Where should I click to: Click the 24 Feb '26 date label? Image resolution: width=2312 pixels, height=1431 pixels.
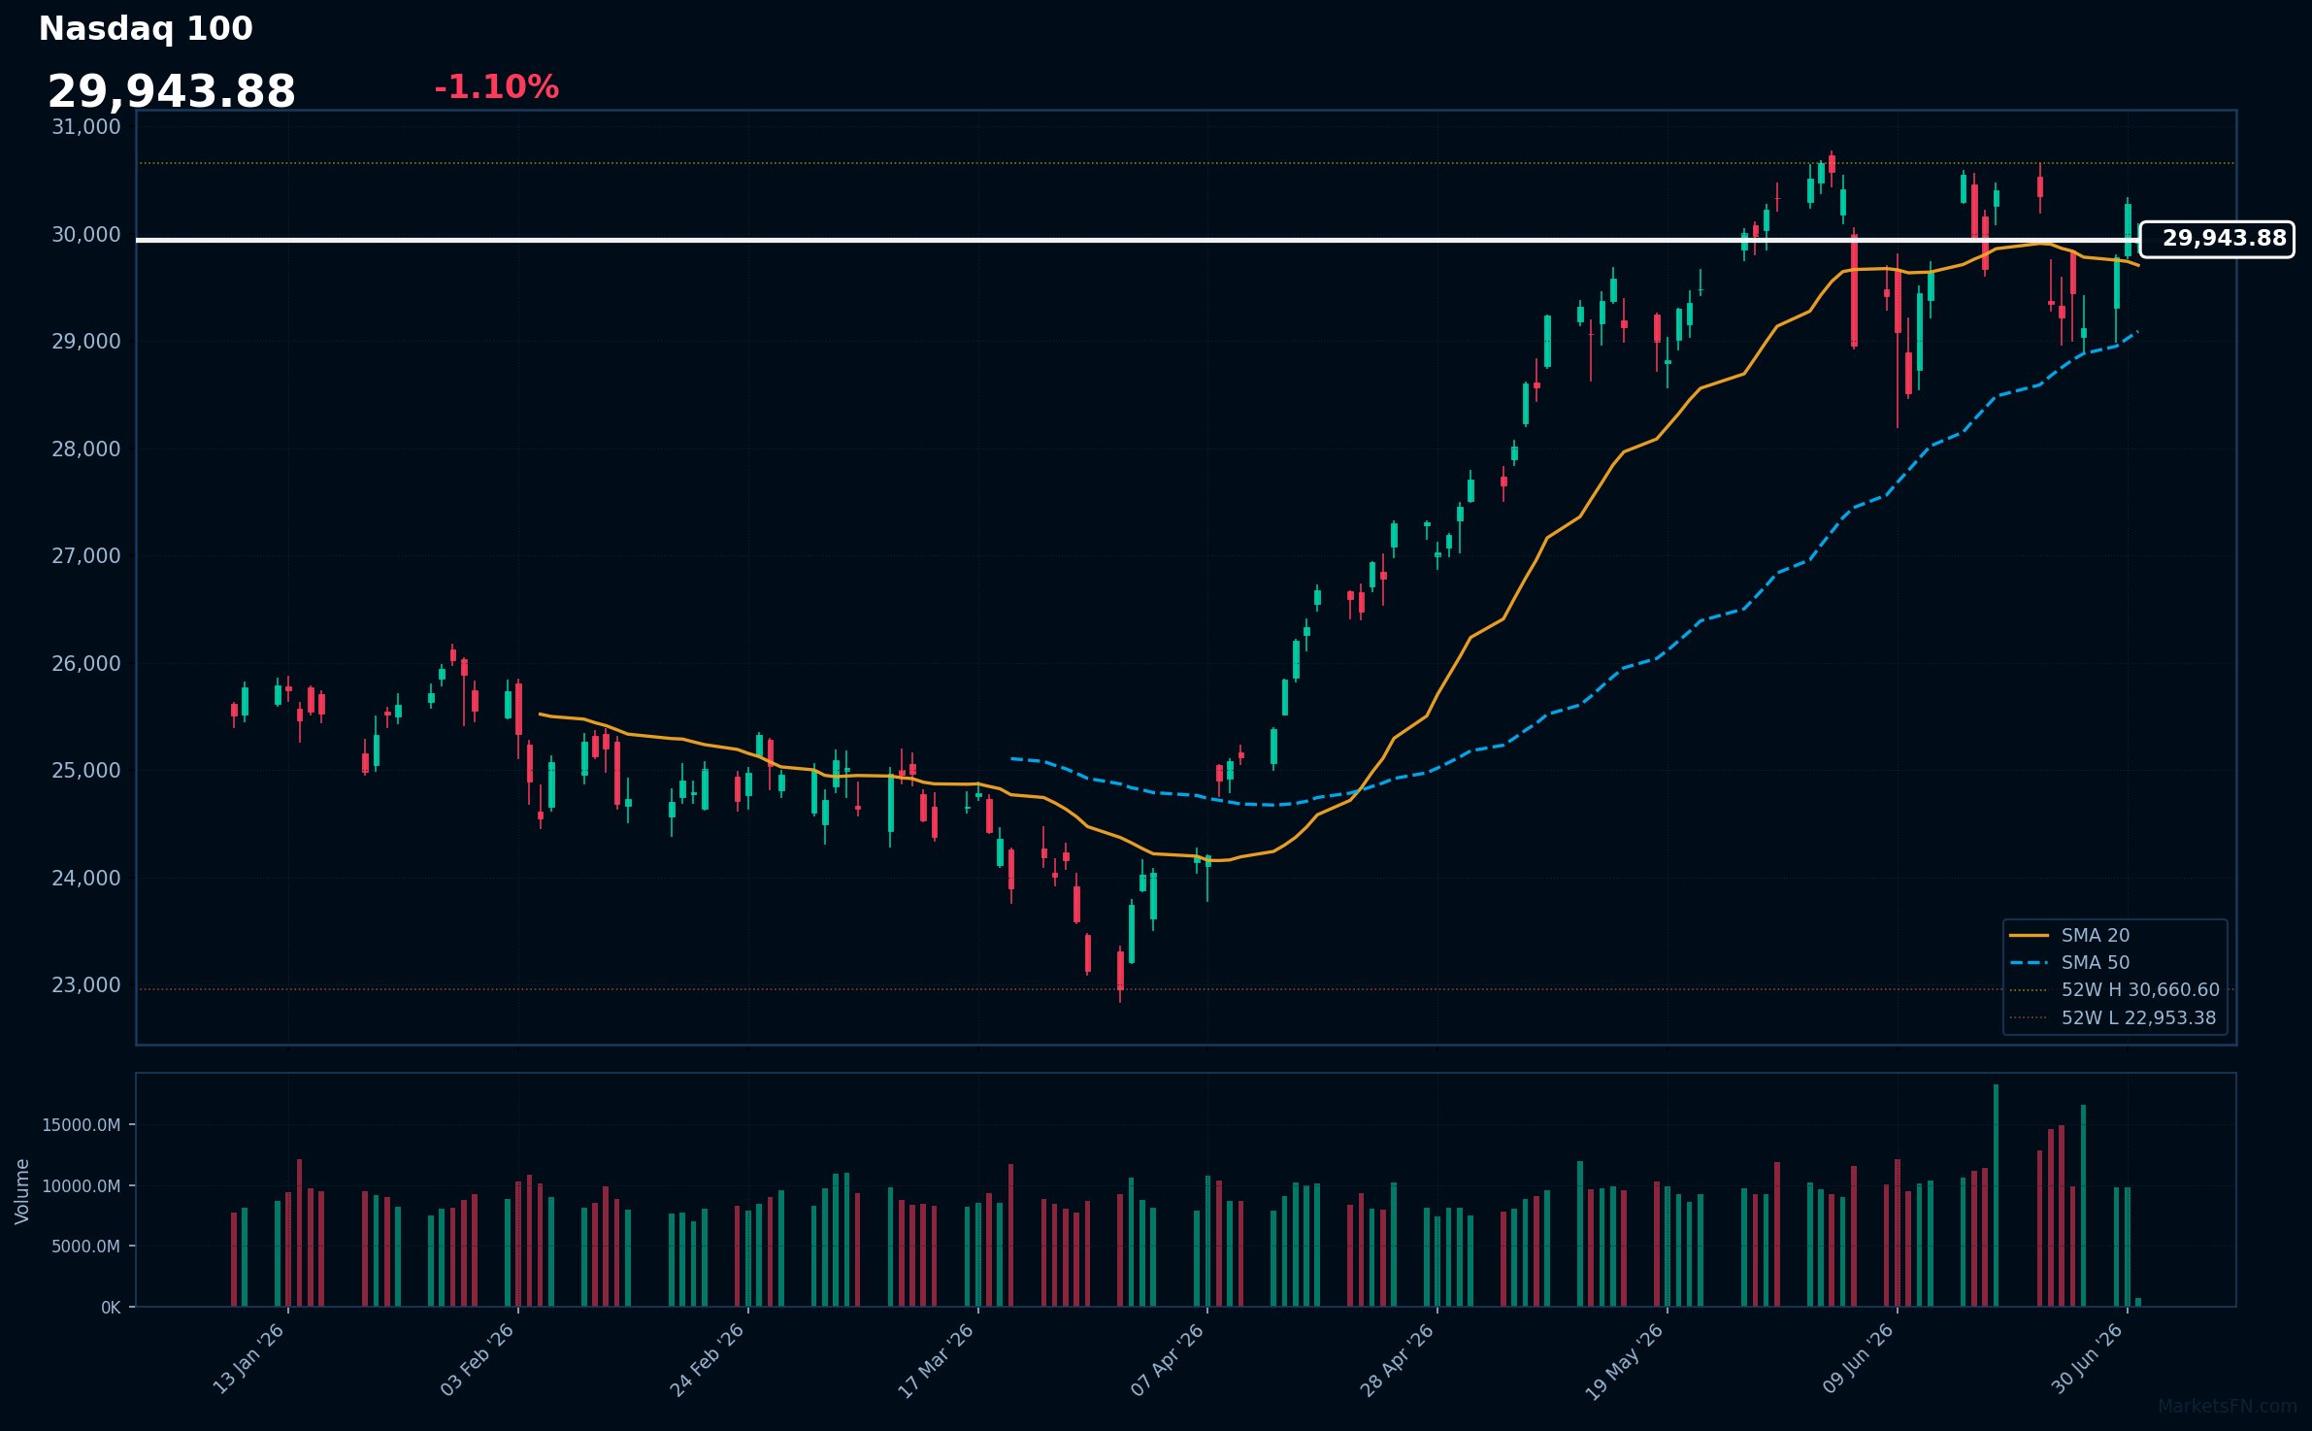pos(708,1359)
